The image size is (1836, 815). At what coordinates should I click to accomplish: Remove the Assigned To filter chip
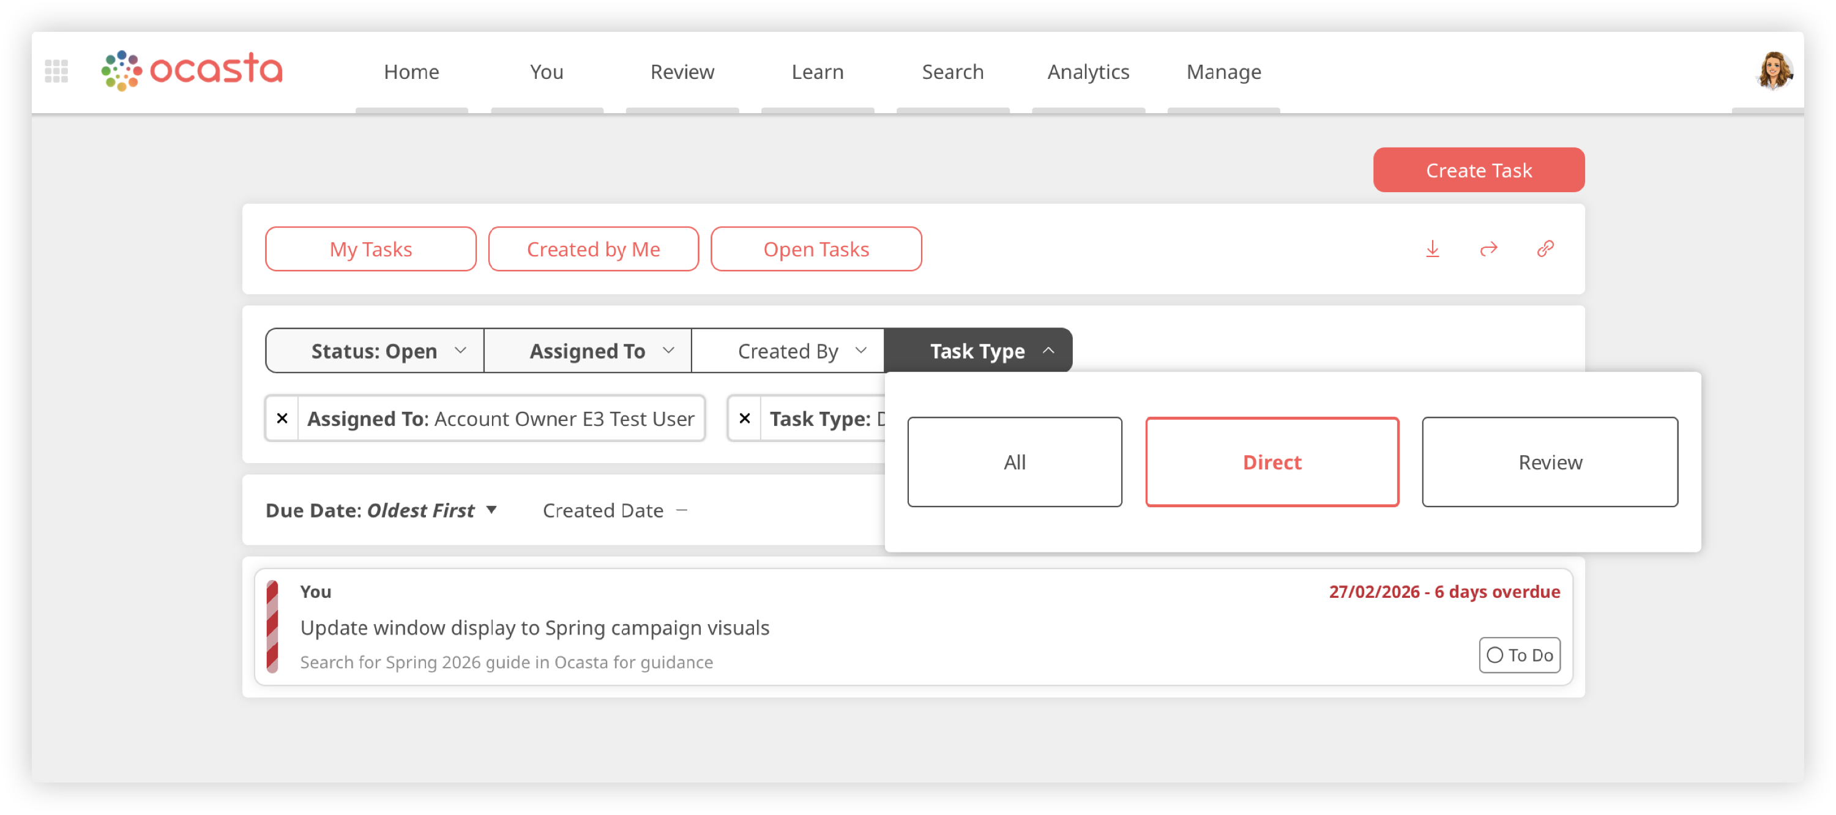[x=282, y=418]
